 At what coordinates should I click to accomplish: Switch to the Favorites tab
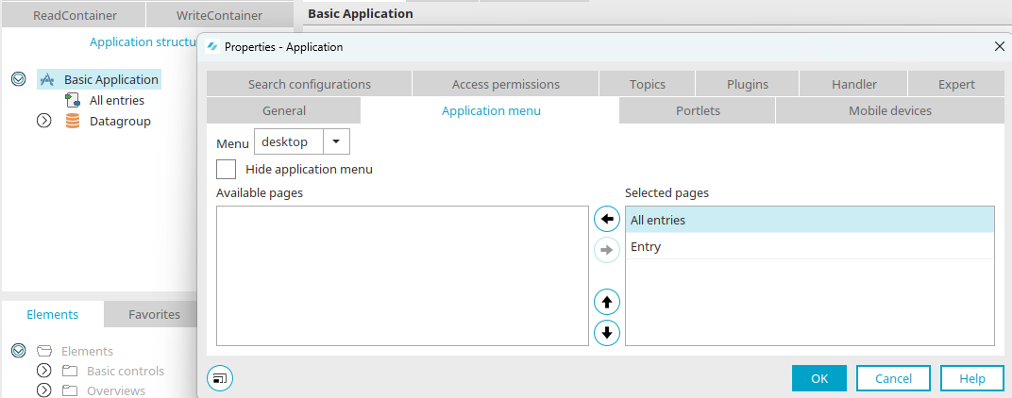(154, 314)
